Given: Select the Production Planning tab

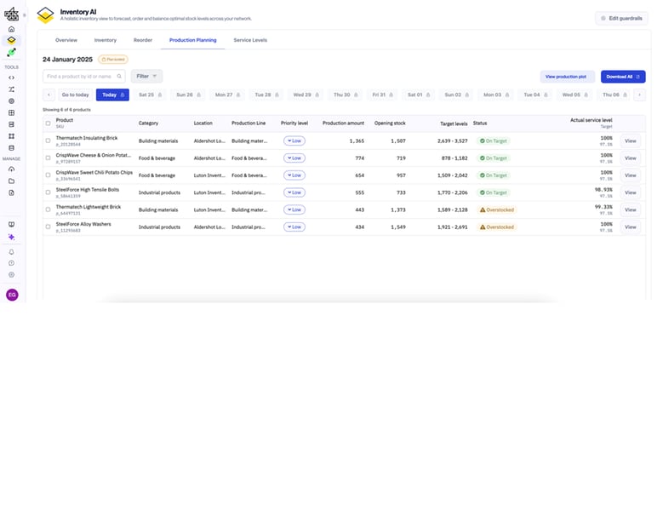Looking at the screenshot, I should pos(192,40).
